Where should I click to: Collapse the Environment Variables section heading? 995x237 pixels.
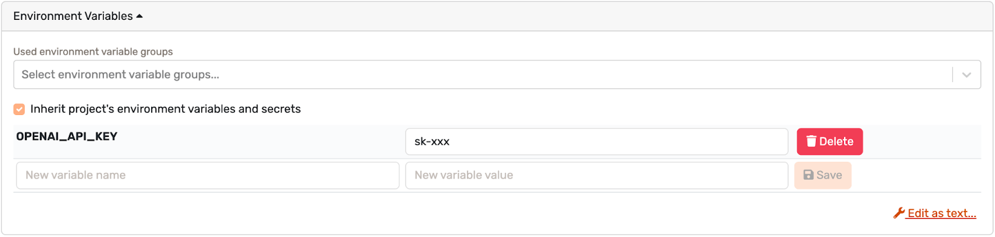pyautogui.click(x=73, y=16)
